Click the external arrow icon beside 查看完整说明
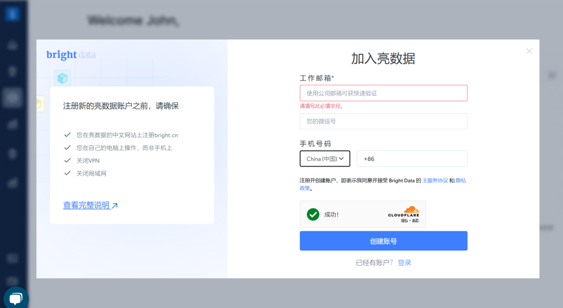 point(115,206)
